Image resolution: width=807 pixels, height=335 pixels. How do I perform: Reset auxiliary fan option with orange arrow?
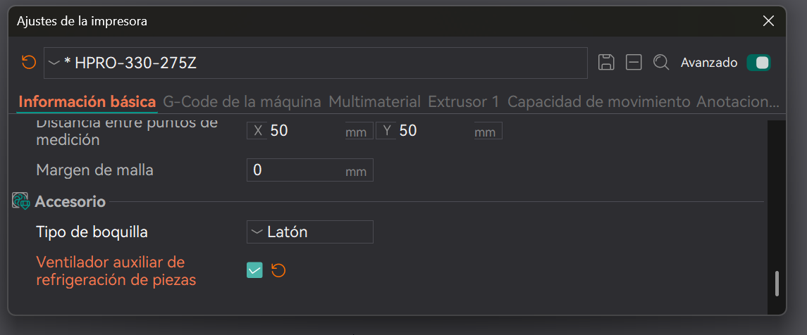(278, 270)
